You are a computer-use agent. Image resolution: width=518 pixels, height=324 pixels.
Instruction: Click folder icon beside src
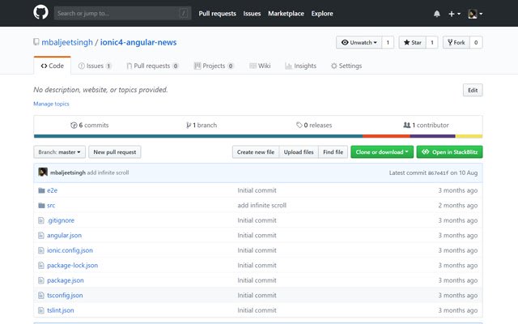tap(41, 205)
